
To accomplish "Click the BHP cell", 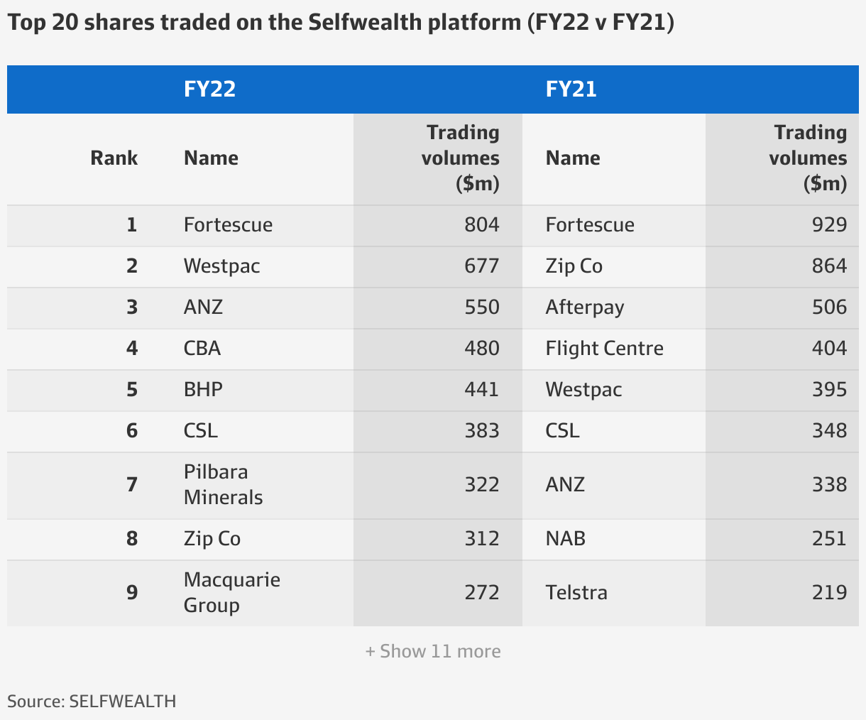I will click(203, 390).
